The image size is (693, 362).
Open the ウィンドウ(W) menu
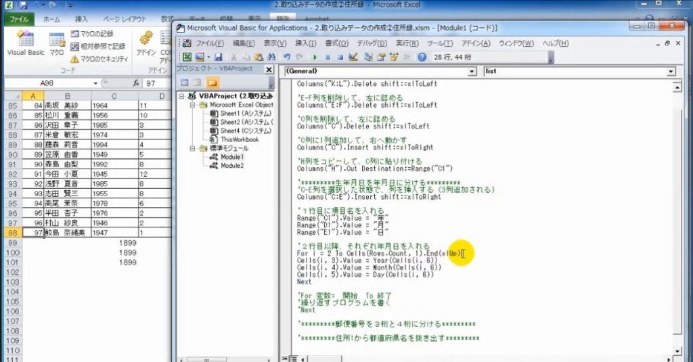pos(516,43)
